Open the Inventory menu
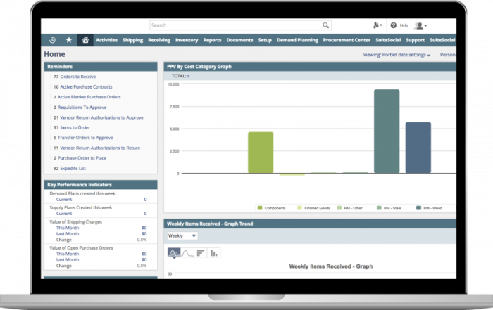Screen dimensions: 493x310 coord(187,40)
